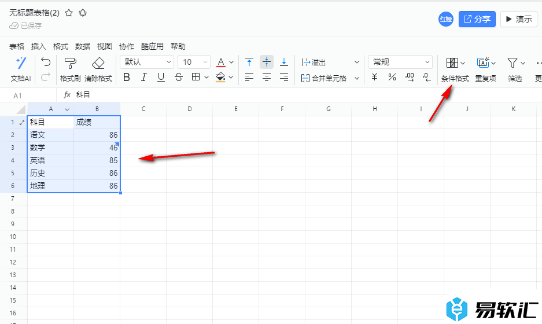
Task: Open 条件格式 conditional formatting
Action: tap(455, 69)
